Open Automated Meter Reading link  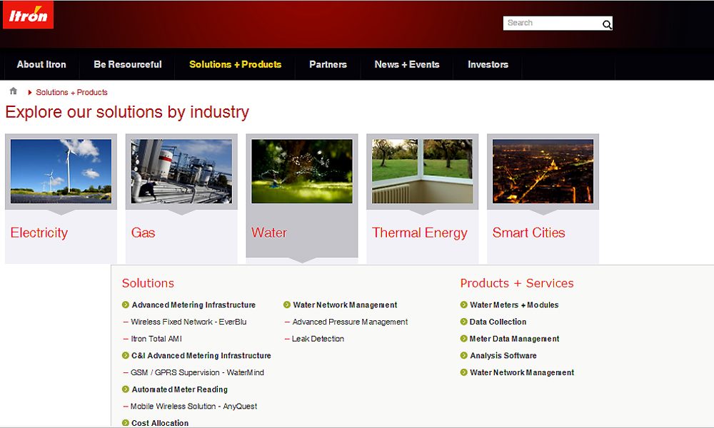tap(179, 389)
